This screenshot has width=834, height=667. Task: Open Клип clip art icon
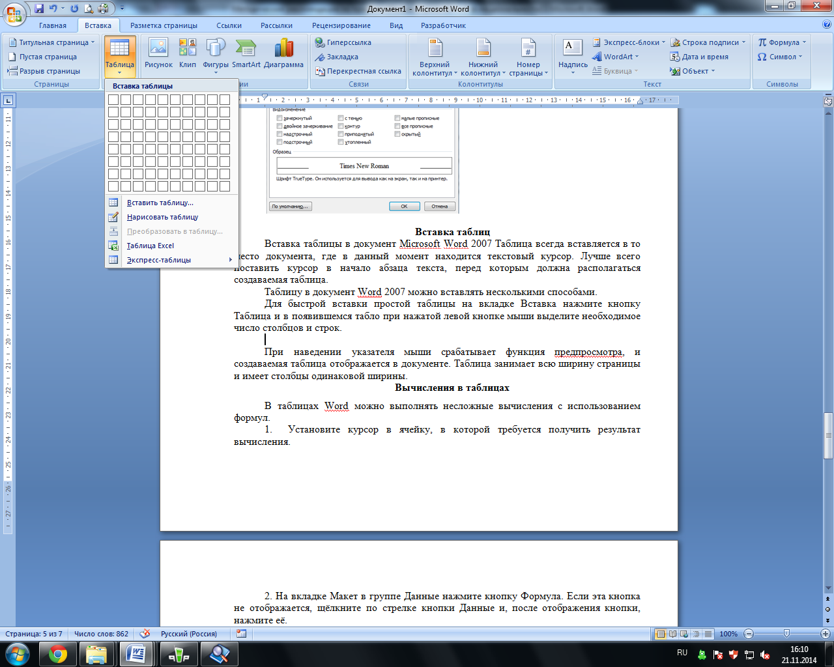(x=188, y=53)
